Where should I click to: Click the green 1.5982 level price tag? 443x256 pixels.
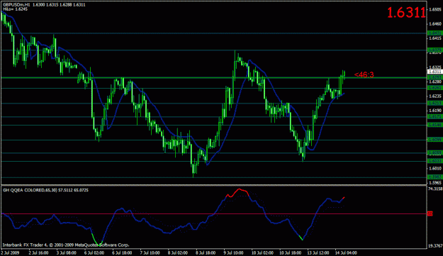pyautogui.click(x=435, y=177)
